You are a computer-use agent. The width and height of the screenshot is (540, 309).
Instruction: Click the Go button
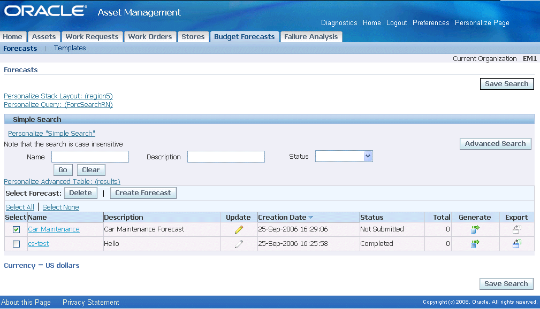pos(63,170)
